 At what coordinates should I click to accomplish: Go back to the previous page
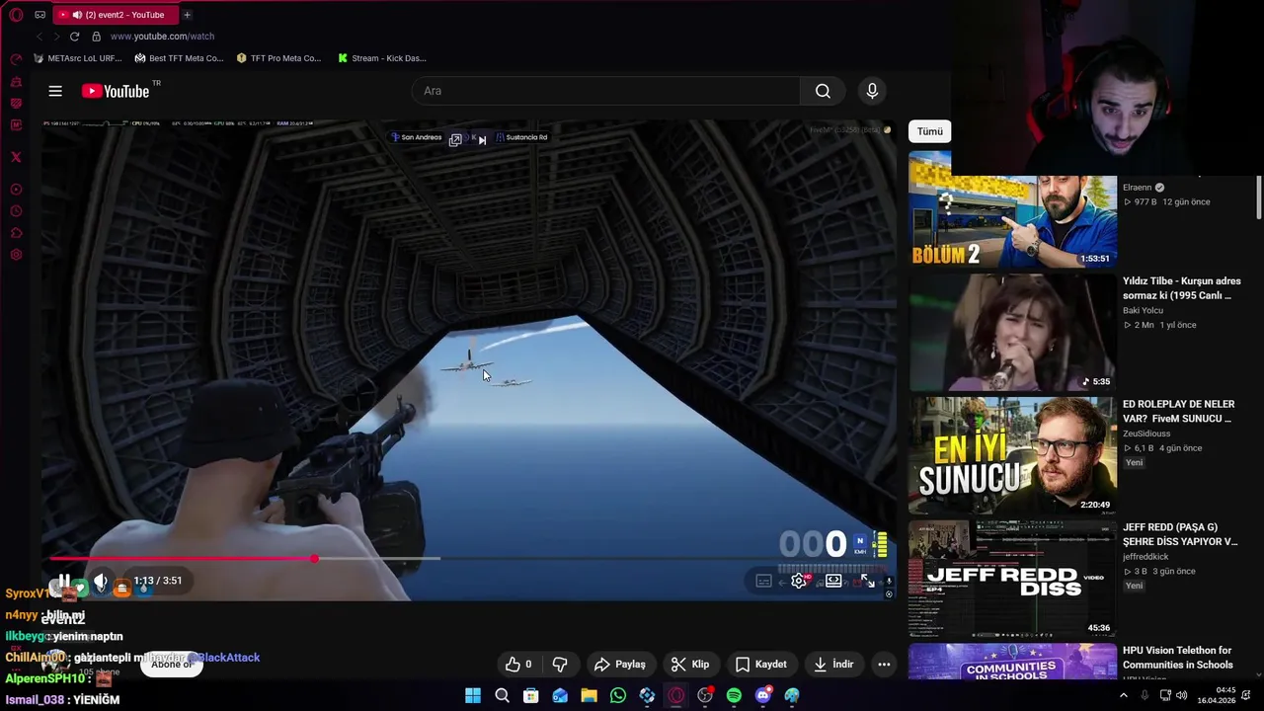39,37
